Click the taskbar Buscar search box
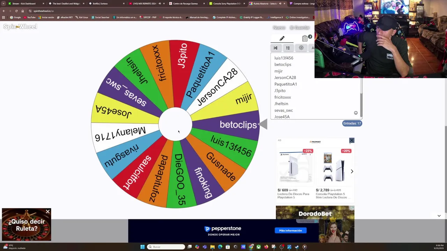447x251 pixels. coord(166,247)
